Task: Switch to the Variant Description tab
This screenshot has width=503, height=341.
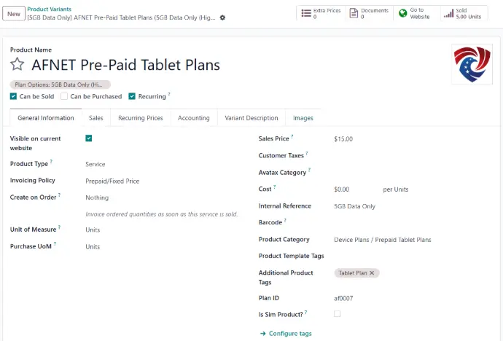Action: coord(251,118)
